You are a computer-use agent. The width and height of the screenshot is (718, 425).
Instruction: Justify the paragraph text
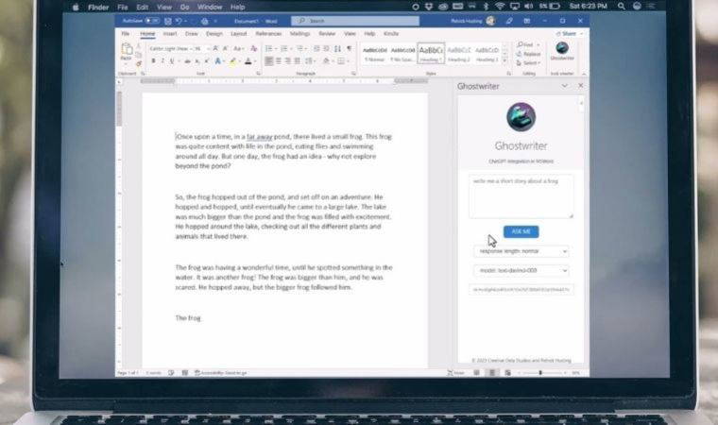pyautogui.click(x=298, y=60)
